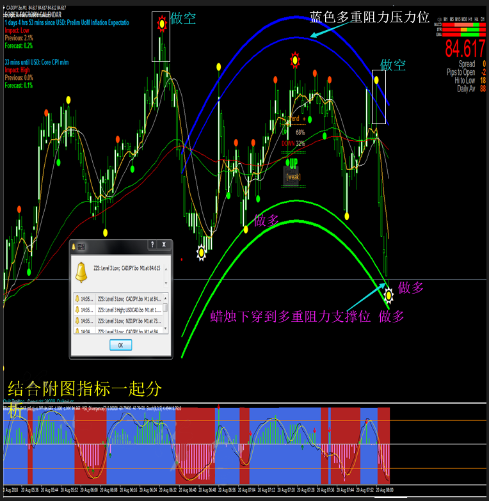
Task: Close the alert dialog with X
Action: pyautogui.click(x=164, y=245)
